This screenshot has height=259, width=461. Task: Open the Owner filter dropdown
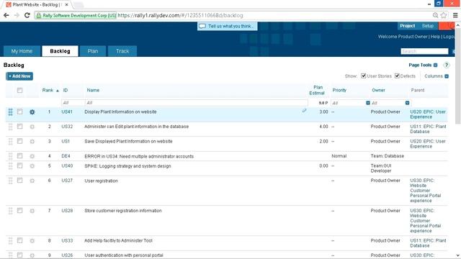[407, 103]
